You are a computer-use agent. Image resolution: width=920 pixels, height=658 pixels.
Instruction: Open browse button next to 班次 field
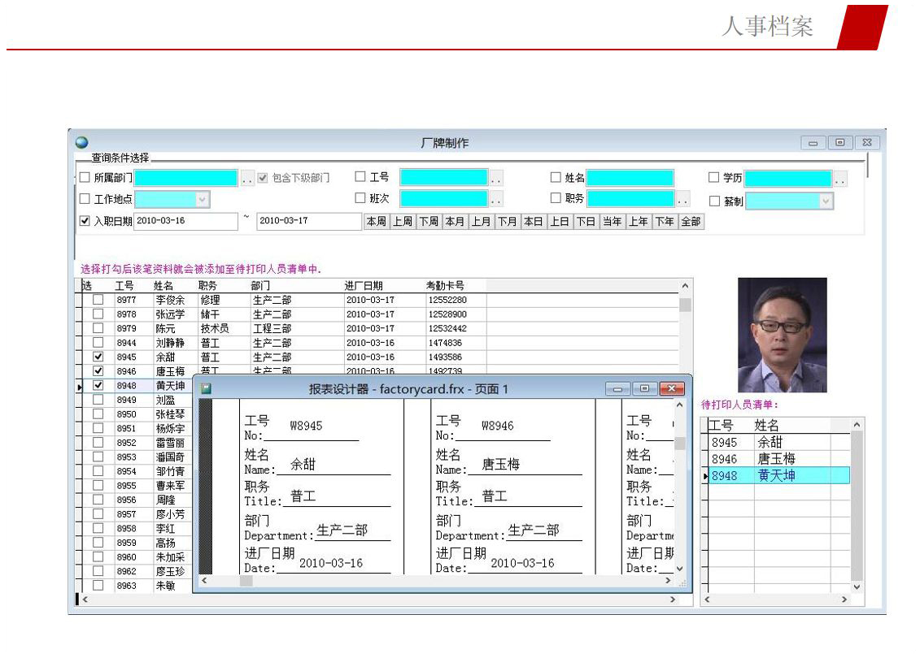tap(495, 199)
